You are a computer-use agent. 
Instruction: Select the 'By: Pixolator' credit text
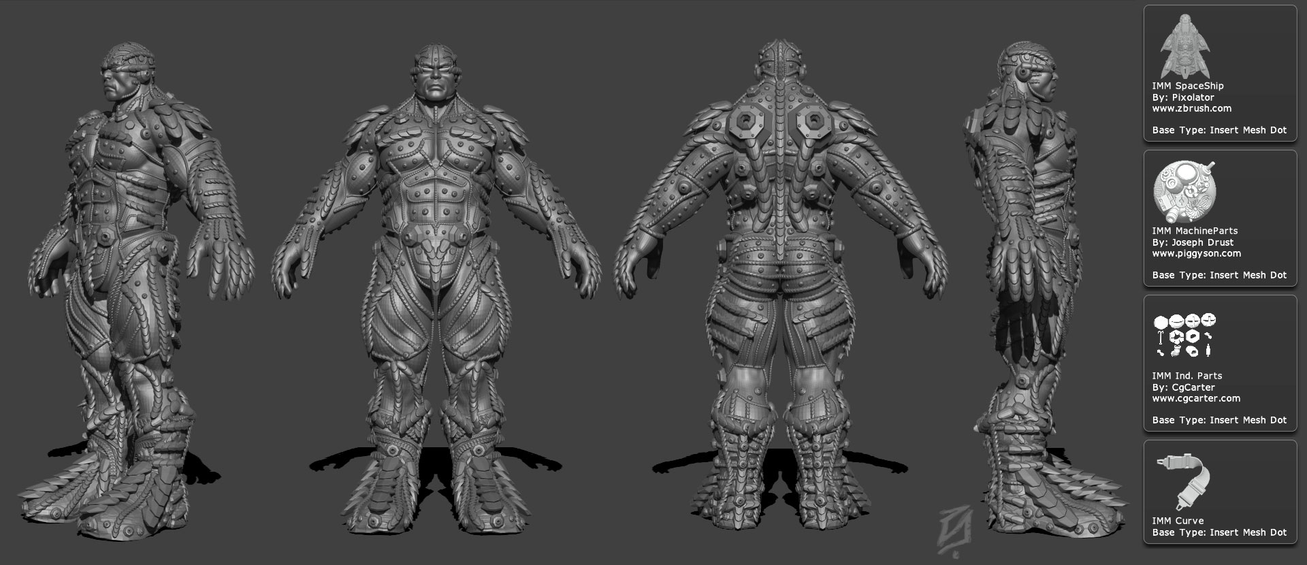pyautogui.click(x=1183, y=97)
